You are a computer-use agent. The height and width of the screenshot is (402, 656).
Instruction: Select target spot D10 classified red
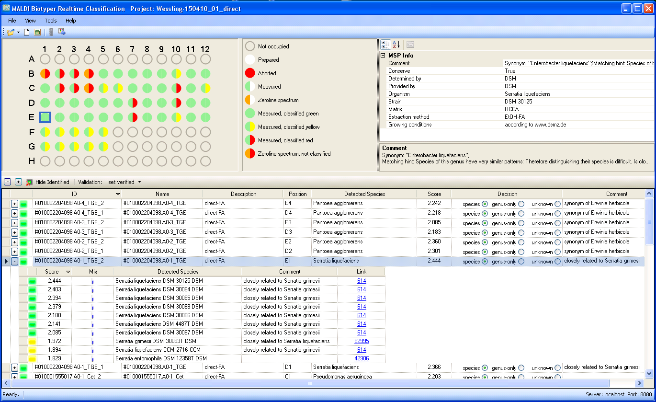pyautogui.click(x=176, y=103)
